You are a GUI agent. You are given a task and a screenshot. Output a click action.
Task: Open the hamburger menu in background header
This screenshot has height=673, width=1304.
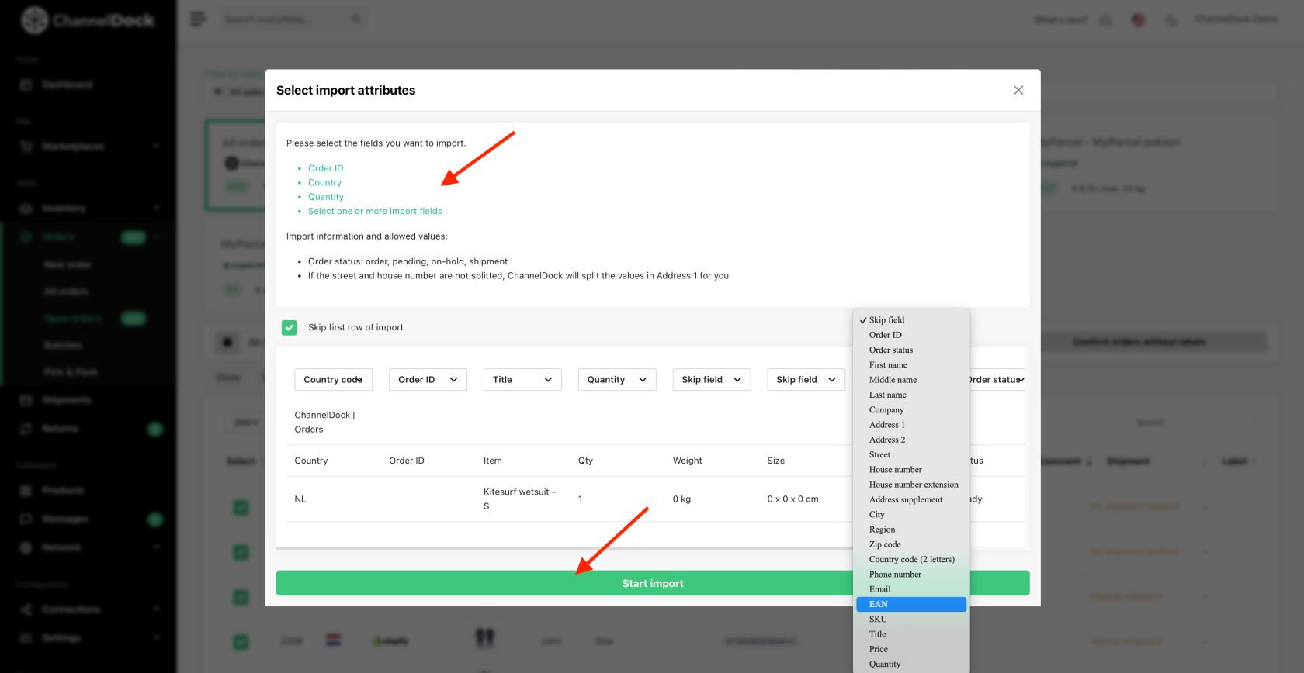[199, 19]
